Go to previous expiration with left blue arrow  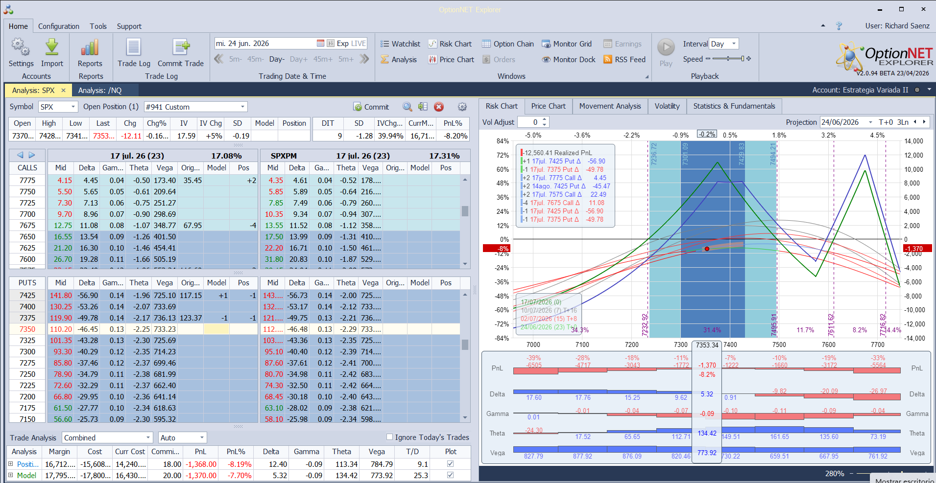[20, 155]
